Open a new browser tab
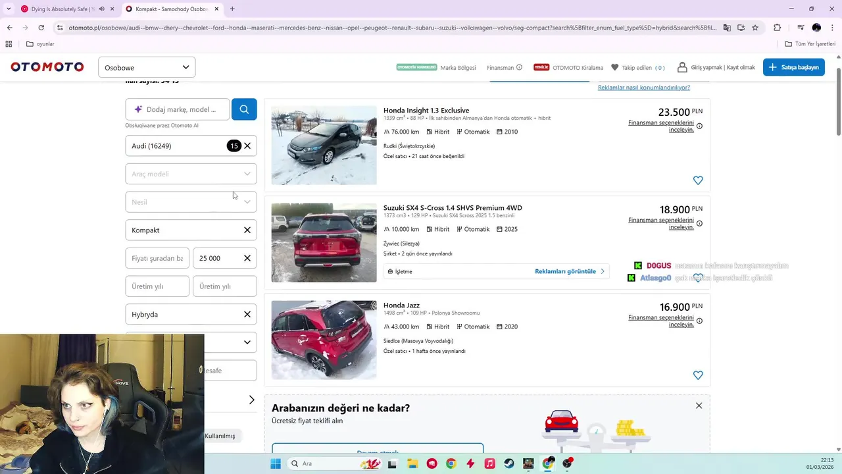Image resolution: width=842 pixels, height=474 pixels. 232,9
